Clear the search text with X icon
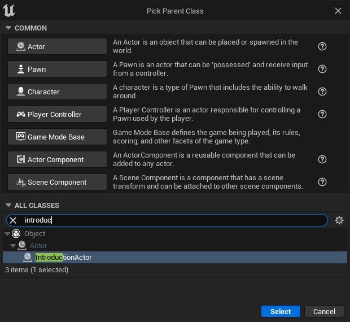The image size is (350, 322). coord(13,220)
